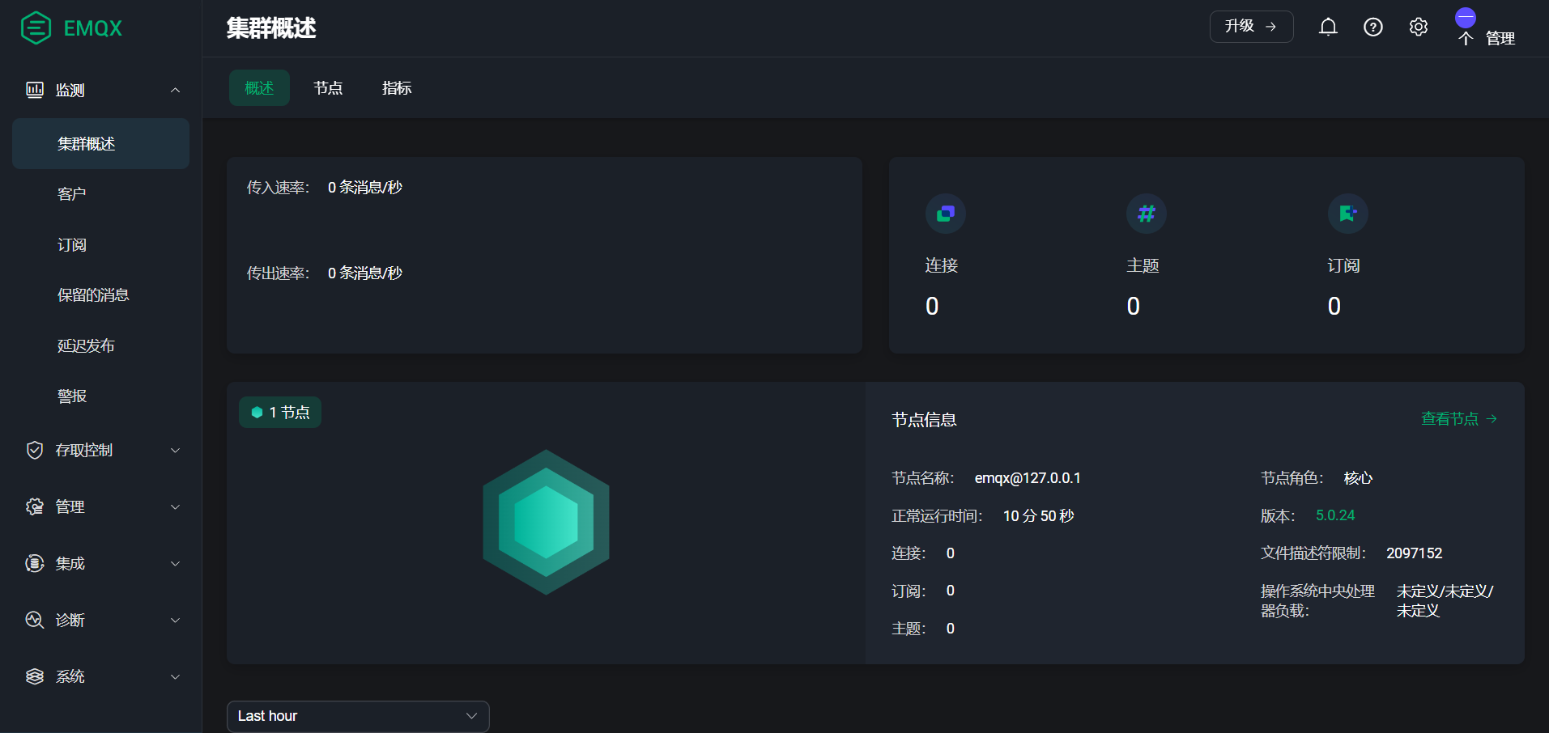
Task: Click the 连接 connections icon
Action: pos(946,214)
